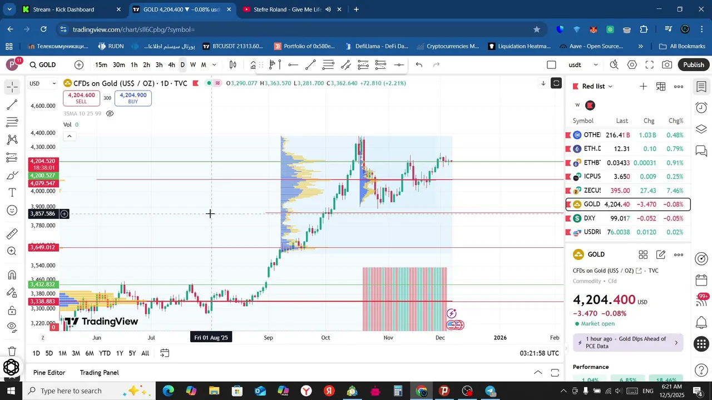Switch to Stream - Kick Dashboard tab
The height and width of the screenshot is (400, 712).
click(71, 9)
